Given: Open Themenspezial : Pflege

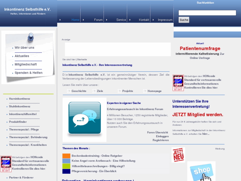Looking at the screenshot, I should (x=24, y=130).
